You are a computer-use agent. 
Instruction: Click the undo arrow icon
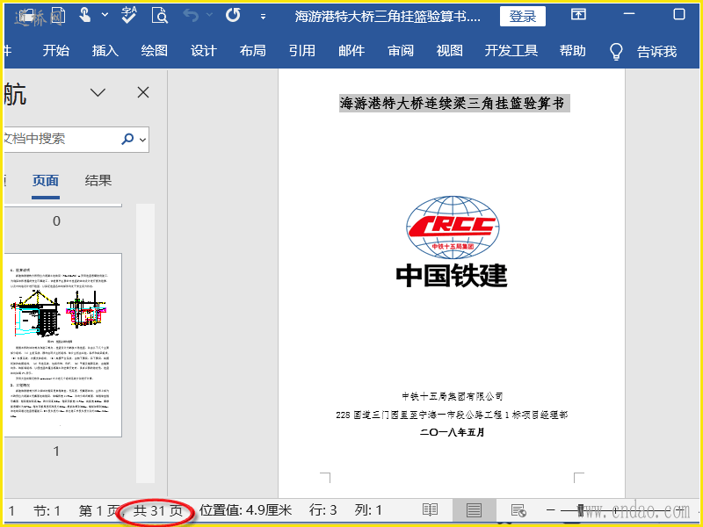tap(191, 16)
